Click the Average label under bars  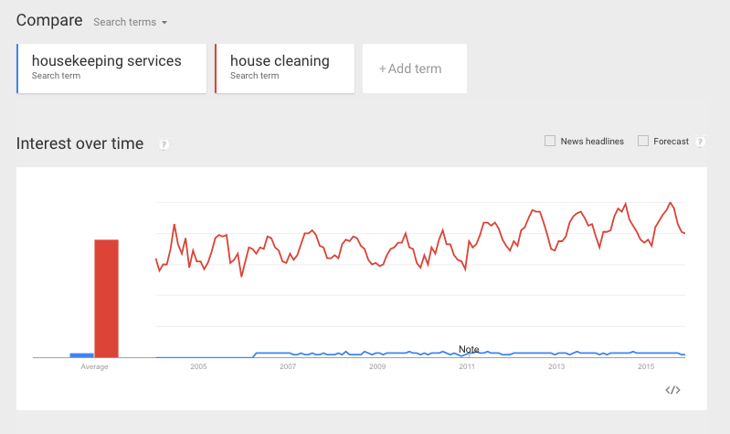[94, 367]
